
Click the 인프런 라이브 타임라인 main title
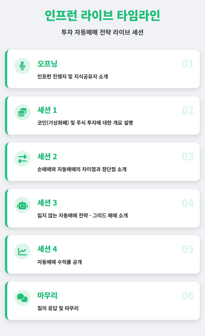click(102, 16)
